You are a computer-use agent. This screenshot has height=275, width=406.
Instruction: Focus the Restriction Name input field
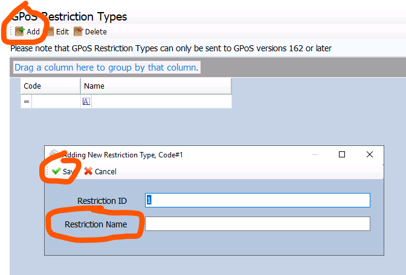257,224
